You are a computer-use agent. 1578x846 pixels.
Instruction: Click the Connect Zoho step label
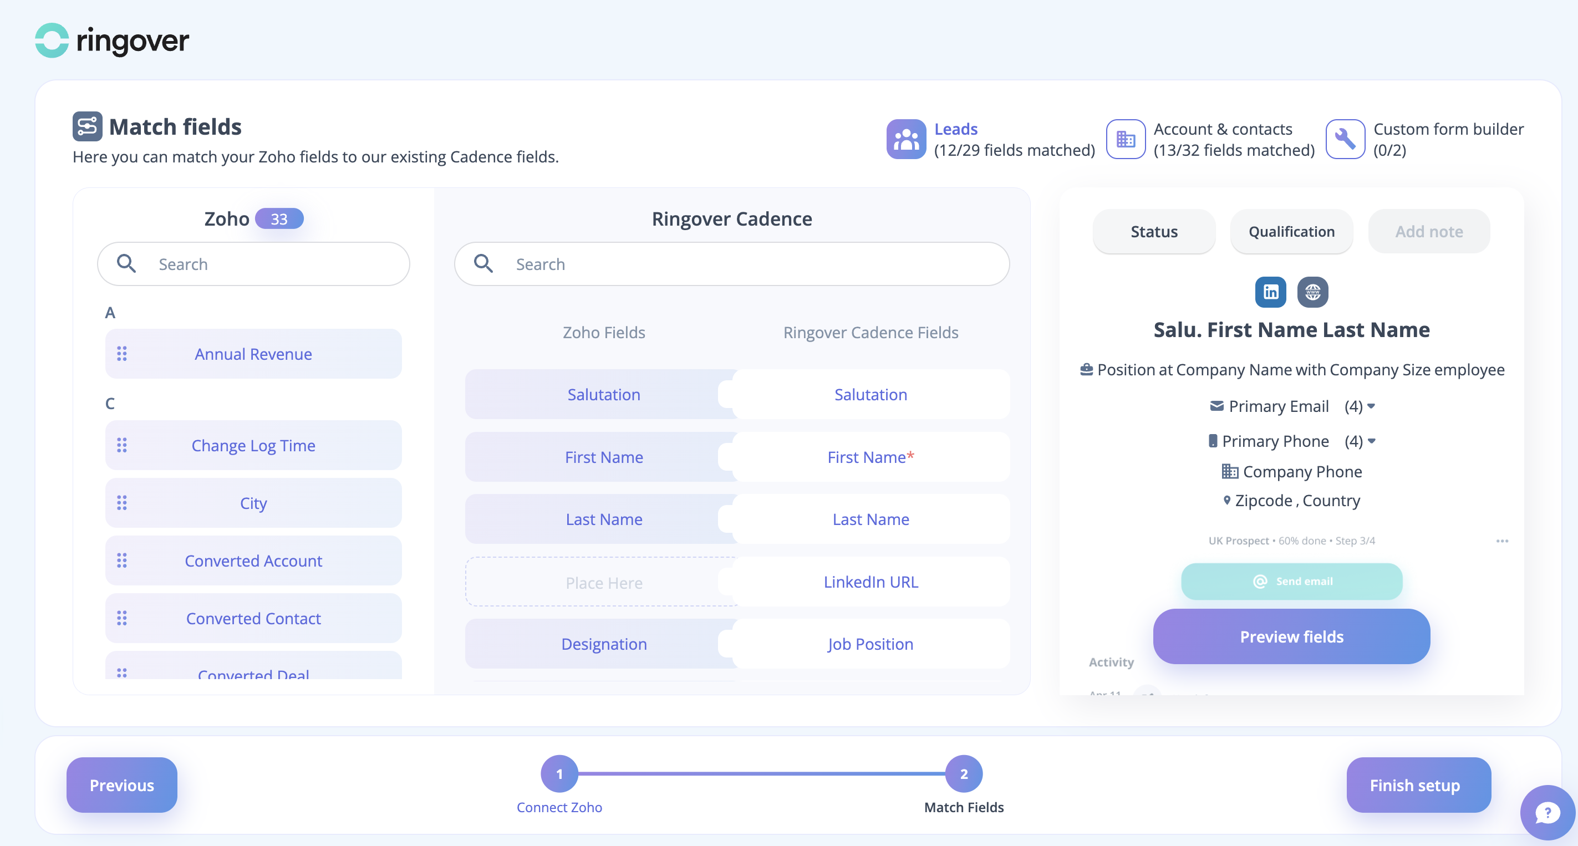tap(559, 807)
